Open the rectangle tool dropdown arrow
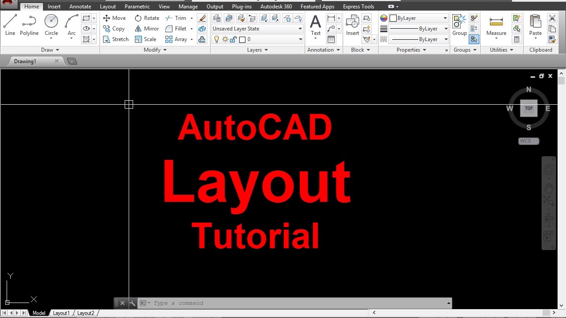 point(94,18)
